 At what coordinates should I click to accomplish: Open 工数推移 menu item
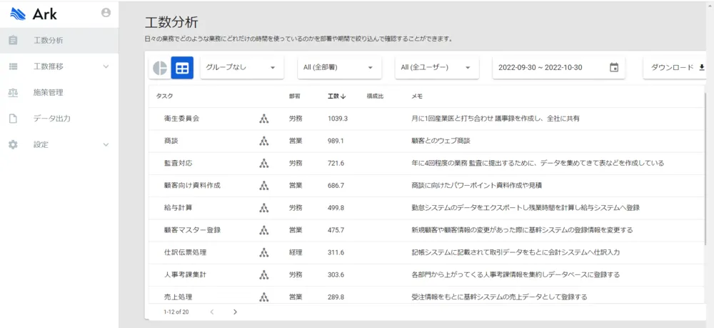59,66
